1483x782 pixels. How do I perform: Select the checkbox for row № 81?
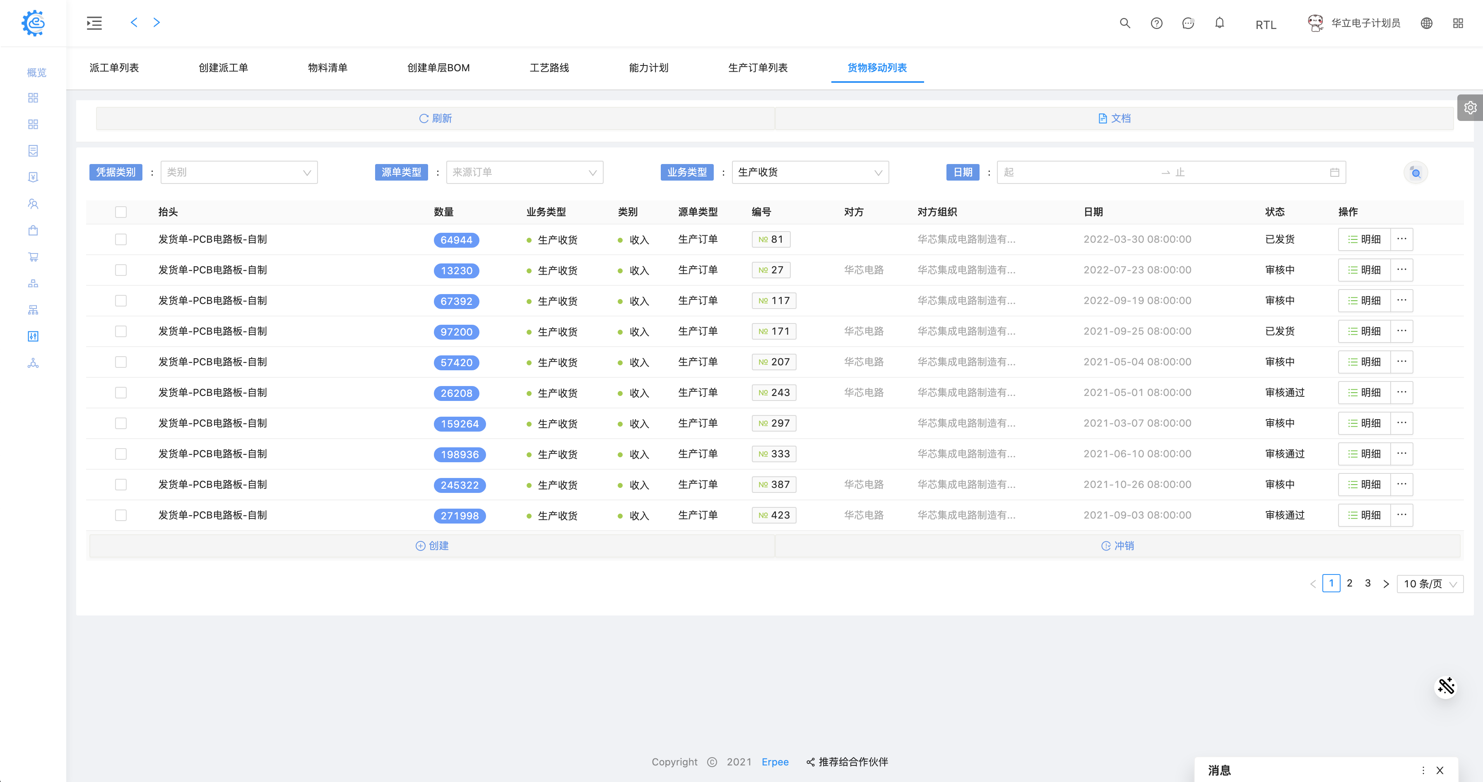(121, 239)
